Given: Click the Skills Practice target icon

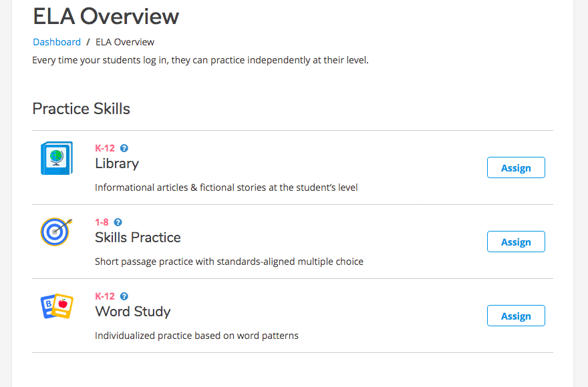Looking at the screenshot, I should (56, 232).
